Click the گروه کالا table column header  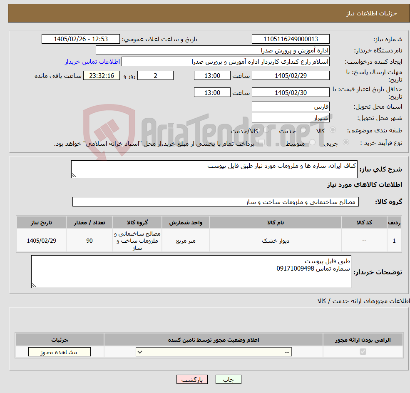pos(137,222)
